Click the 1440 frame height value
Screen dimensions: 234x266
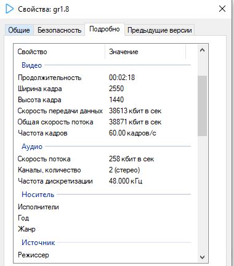click(116, 100)
